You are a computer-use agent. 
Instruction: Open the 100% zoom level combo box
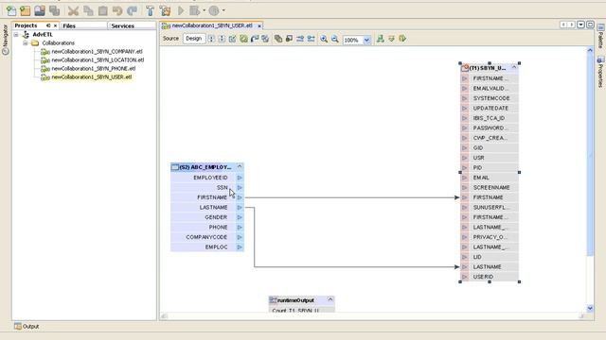point(357,40)
